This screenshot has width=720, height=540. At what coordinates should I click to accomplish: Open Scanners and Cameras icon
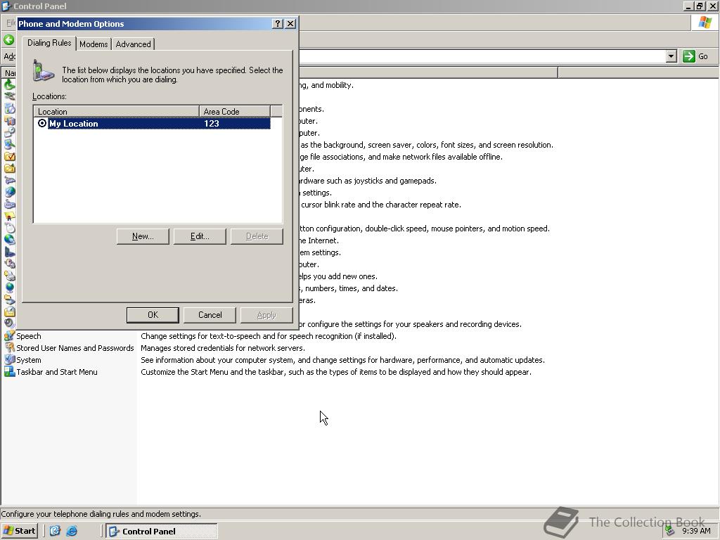(10, 300)
